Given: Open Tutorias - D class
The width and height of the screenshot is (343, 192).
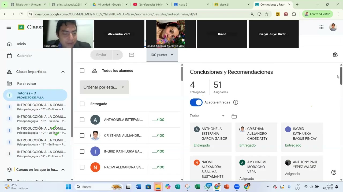Looking at the screenshot, I should click(35, 95).
